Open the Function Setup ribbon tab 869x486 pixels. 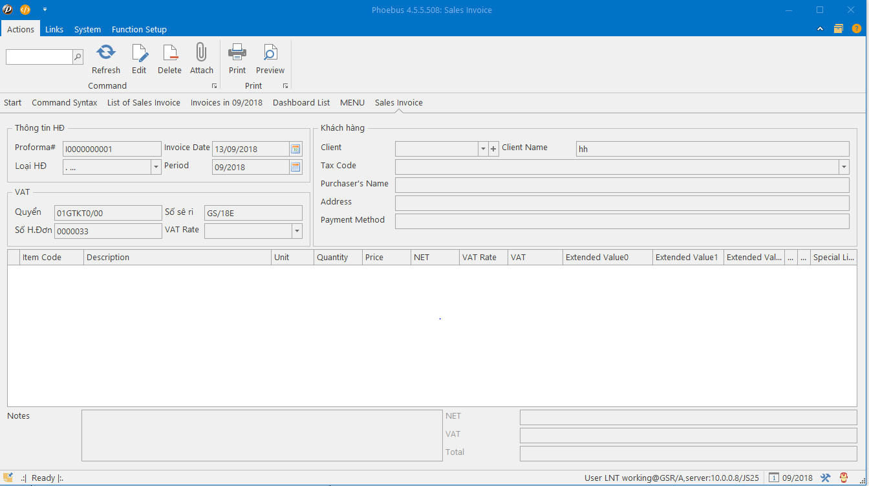tap(139, 29)
